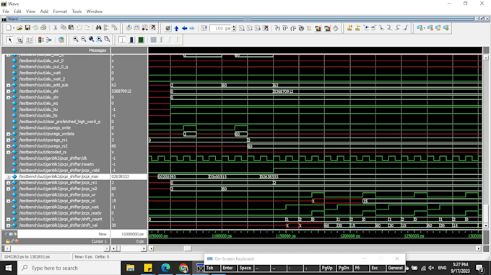Expand the cpuregs_wrdata signal

pos(8,134)
